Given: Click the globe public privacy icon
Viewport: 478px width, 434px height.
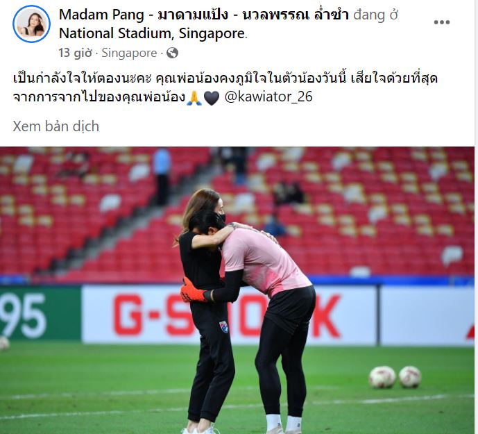Looking at the screenshot, I should [172, 53].
